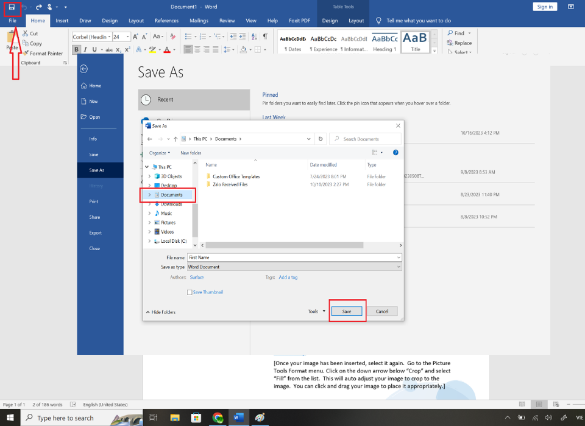Toggle Underline formatting in the ribbon
Image resolution: width=585 pixels, height=426 pixels.
click(94, 49)
